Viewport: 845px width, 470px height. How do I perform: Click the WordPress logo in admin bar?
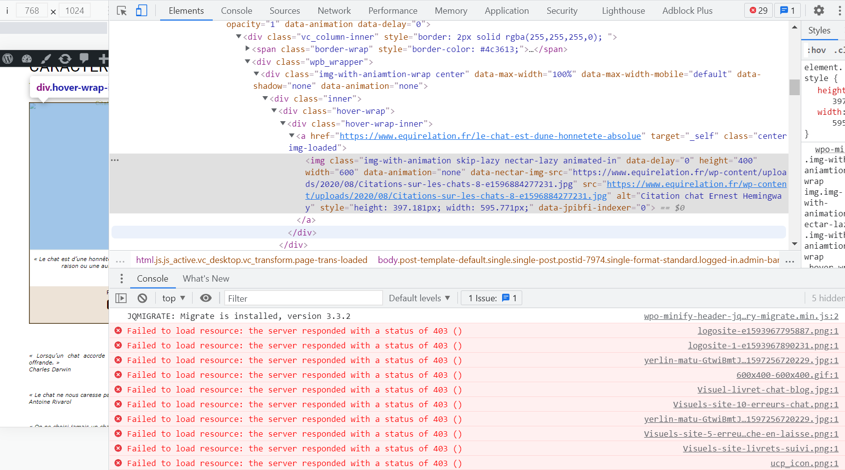pyautogui.click(x=8, y=59)
